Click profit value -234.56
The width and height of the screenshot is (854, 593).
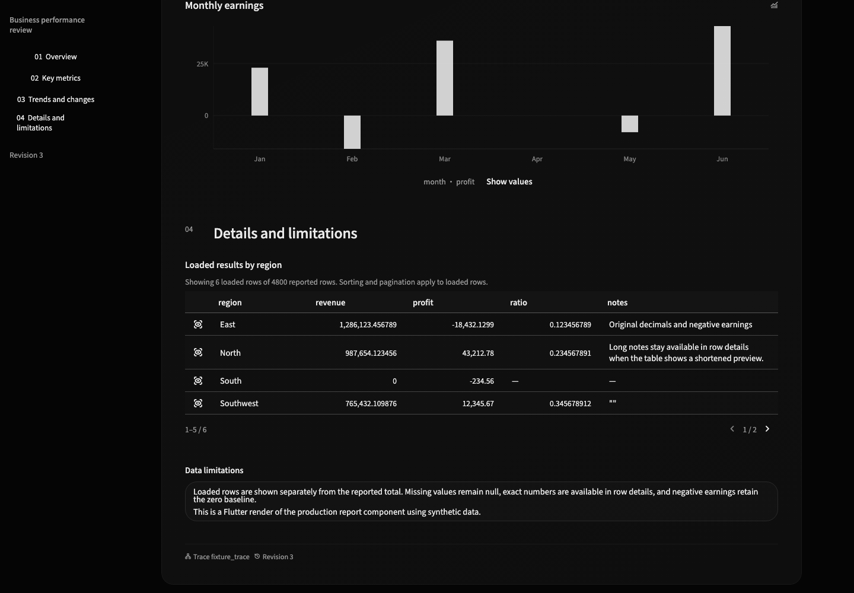(482, 381)
